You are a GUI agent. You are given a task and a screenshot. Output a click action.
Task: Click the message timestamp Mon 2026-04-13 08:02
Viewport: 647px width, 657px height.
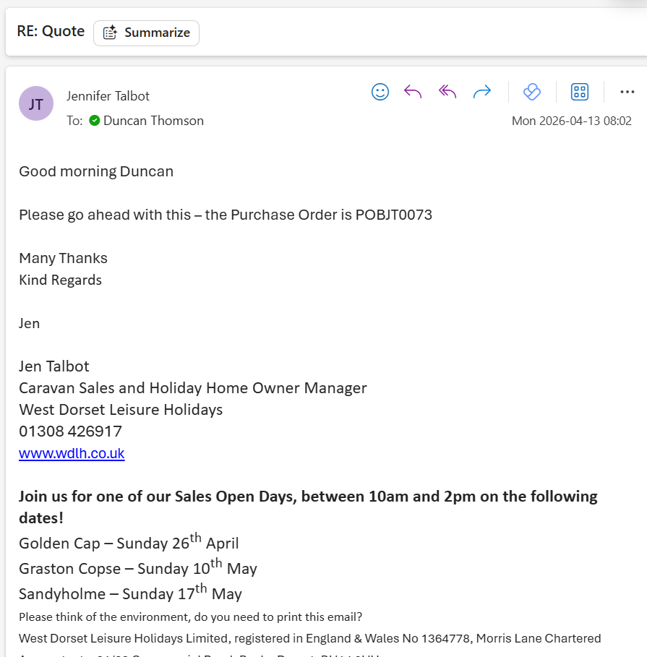click(571, 121)
